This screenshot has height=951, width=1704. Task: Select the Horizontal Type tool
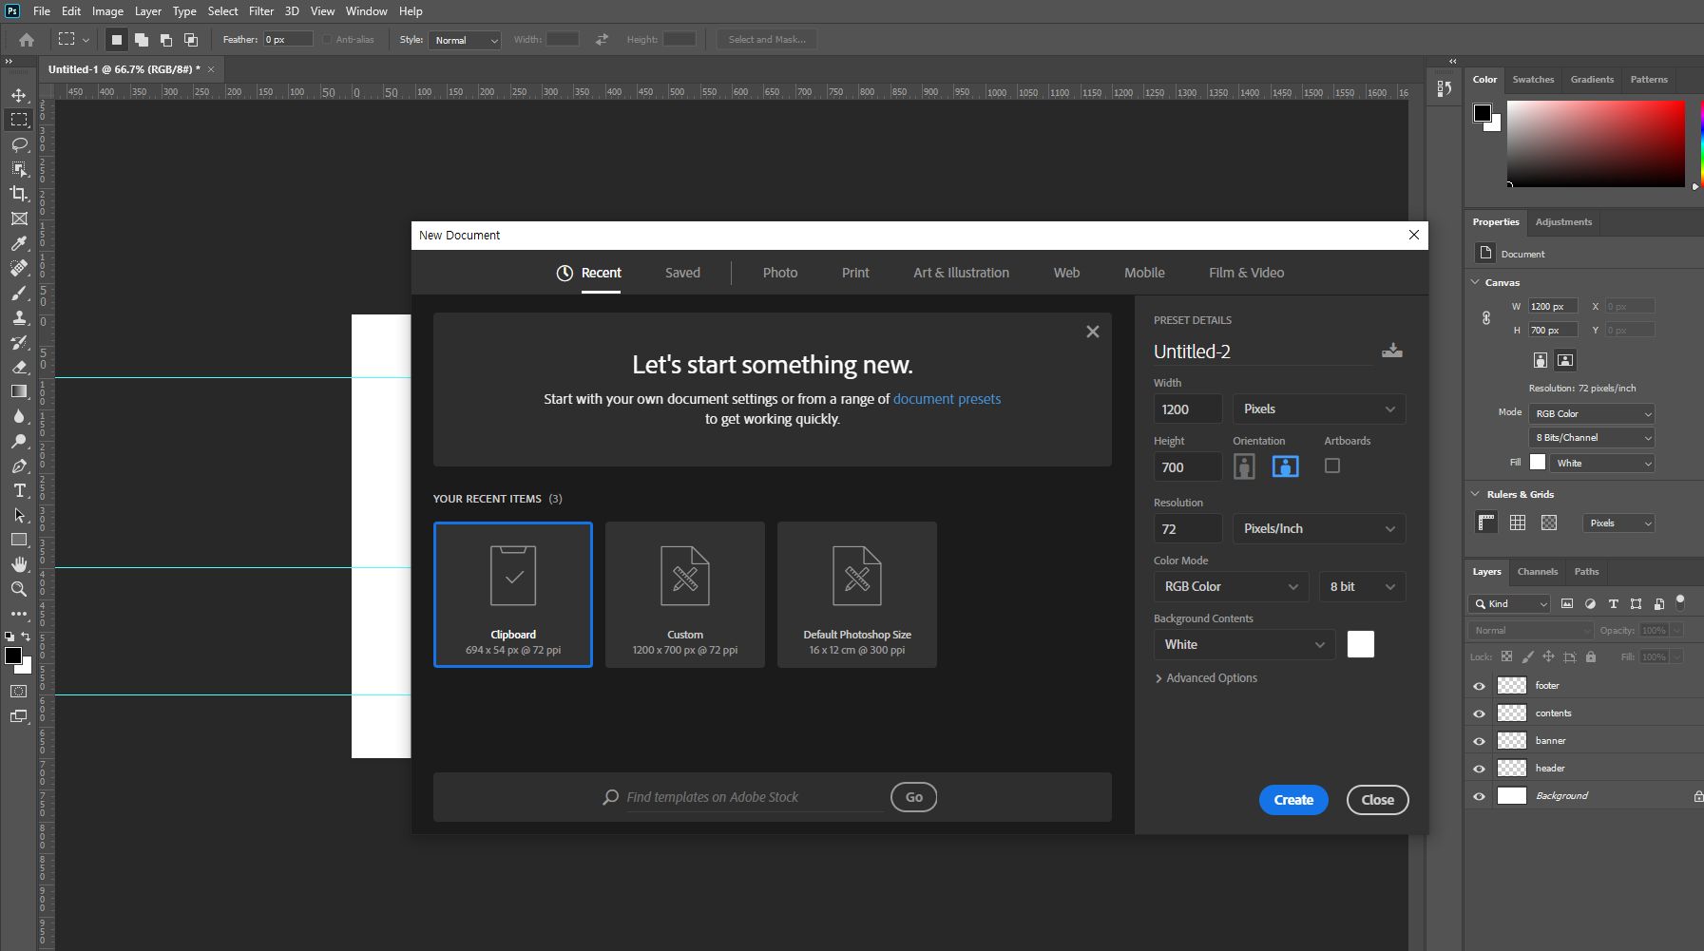[x=19, y=490]
